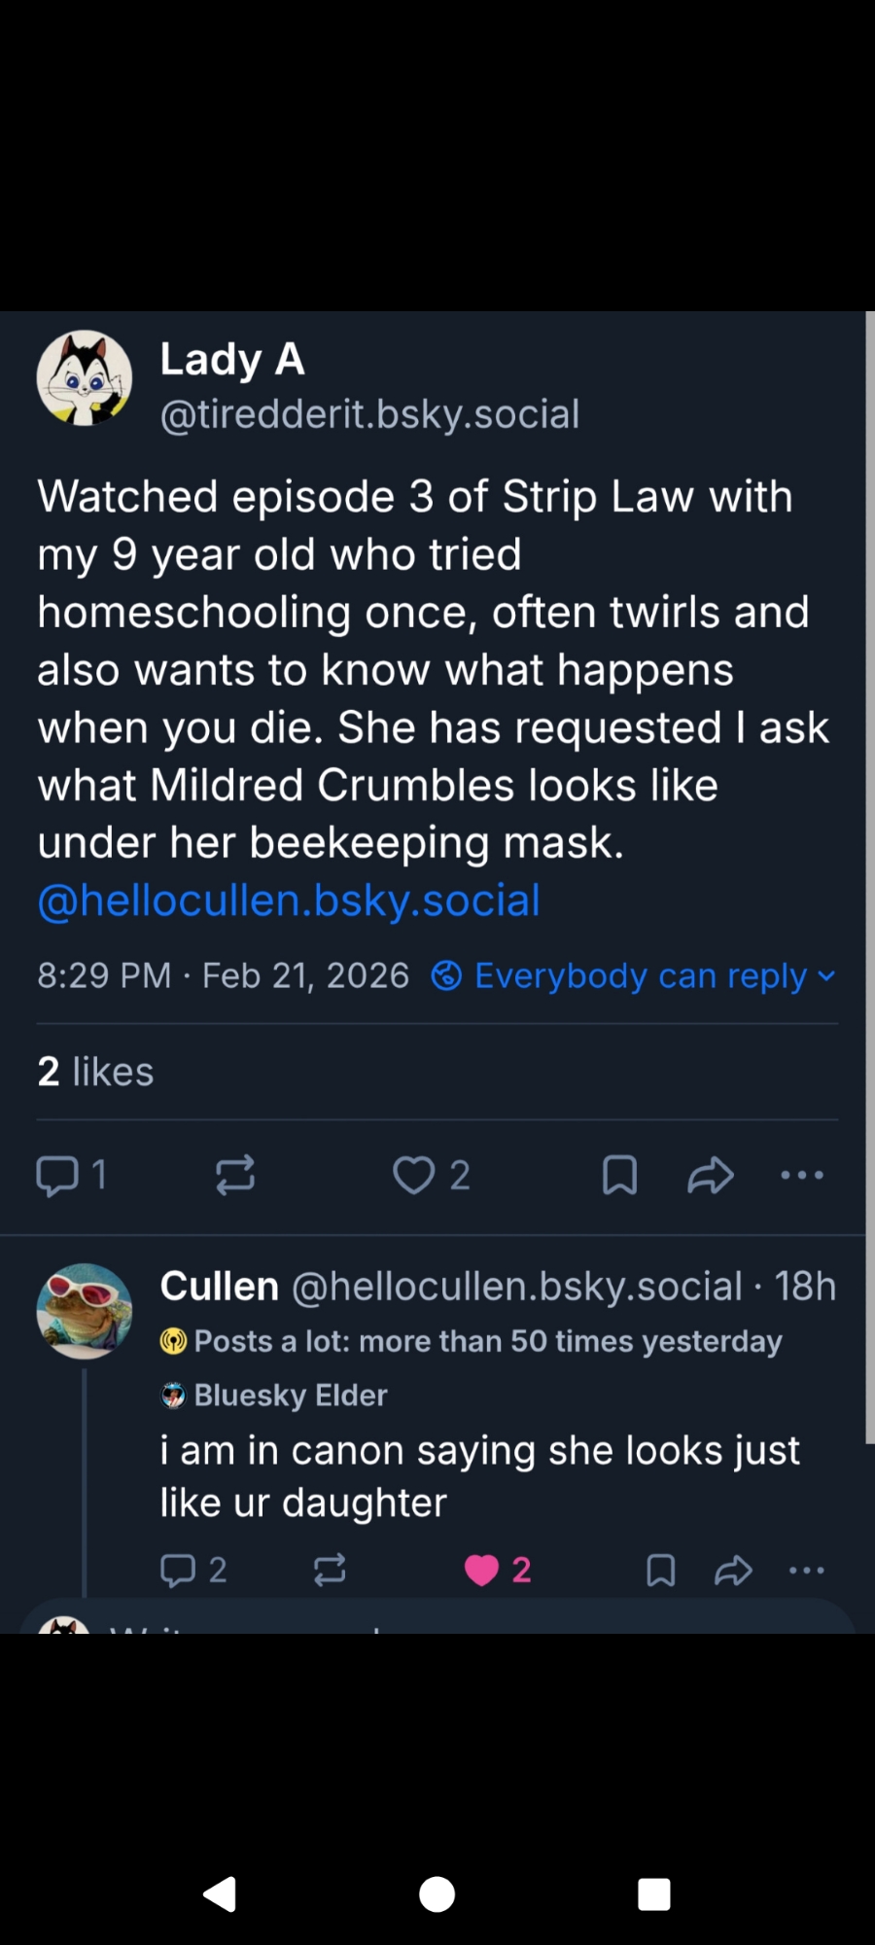875x1945 pixels.
Task: Open Lady A's profile avatar
Action: coord(85,378)
